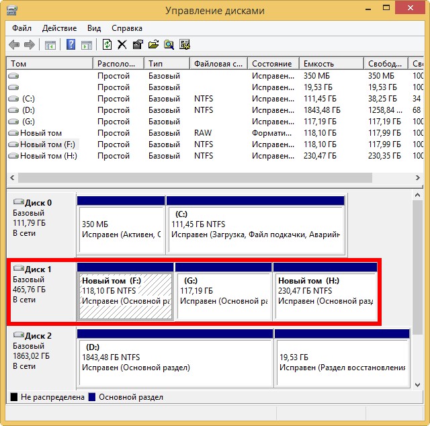The width and height of the screenshot is (430, 426).
Task: Click the disk pane vertical scrollbar thumb
Action: point(417,267)
